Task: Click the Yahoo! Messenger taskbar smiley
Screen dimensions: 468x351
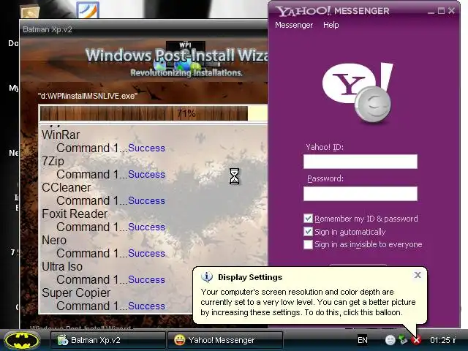Action: pyautogui.click(x=180, y=340)
